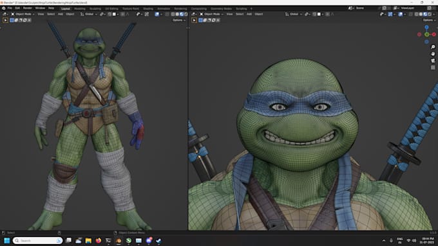Toggle camera view in right viewport
Viewport: 438px width, 246px height.
[433, 60]
